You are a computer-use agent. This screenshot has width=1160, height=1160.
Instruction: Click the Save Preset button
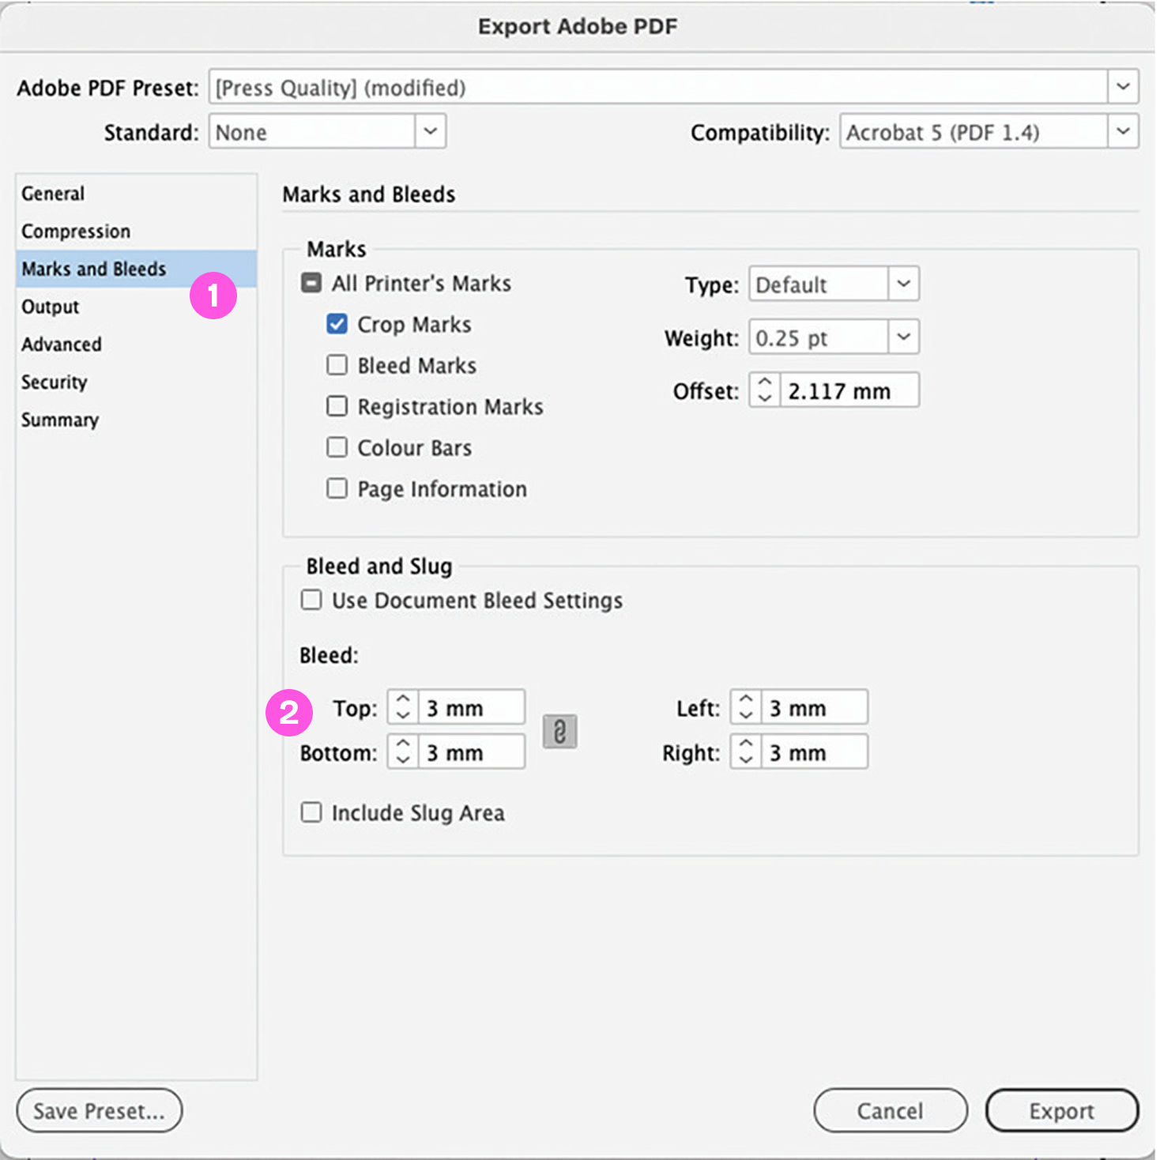[99, 1110]
